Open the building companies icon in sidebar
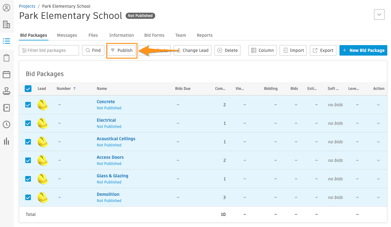The width and height of the screenshot is (391, 227). click(6, 24)
